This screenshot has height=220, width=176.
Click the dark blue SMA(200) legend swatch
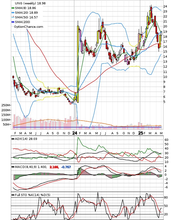pyautogui.click(x=13, y=22)
